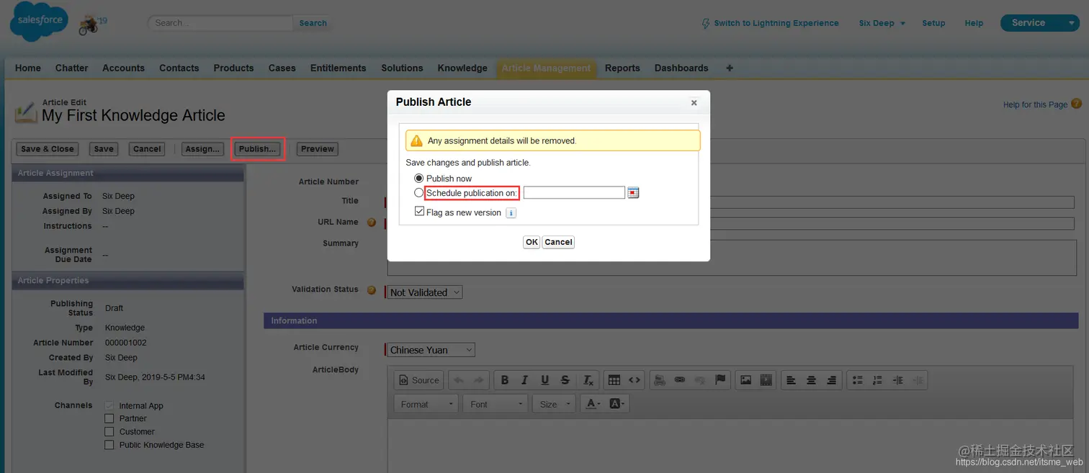Select the Schedule publication on radio button

tap(419, 193)
